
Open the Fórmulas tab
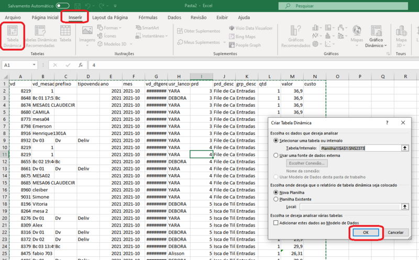click(x=148, y=17)
